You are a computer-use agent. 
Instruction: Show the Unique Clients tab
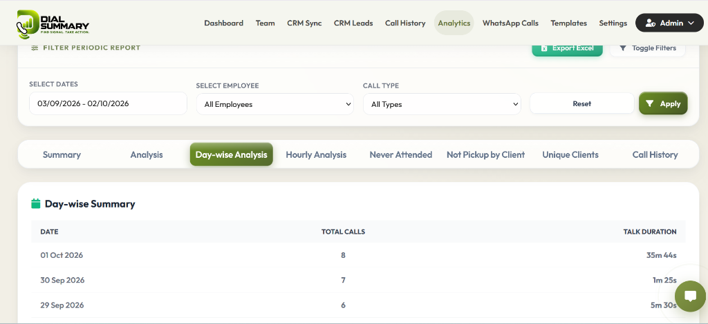point(570,154)
